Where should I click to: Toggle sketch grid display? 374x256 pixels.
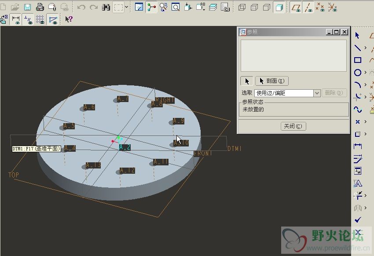point(40,19)
